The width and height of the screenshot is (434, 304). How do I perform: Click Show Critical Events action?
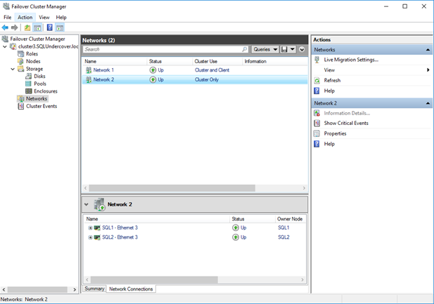346,123
